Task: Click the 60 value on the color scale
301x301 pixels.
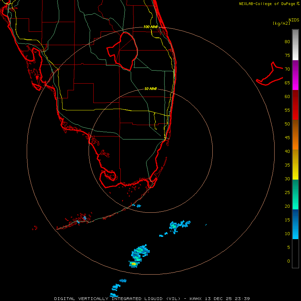Action: [x=287, y=97]
